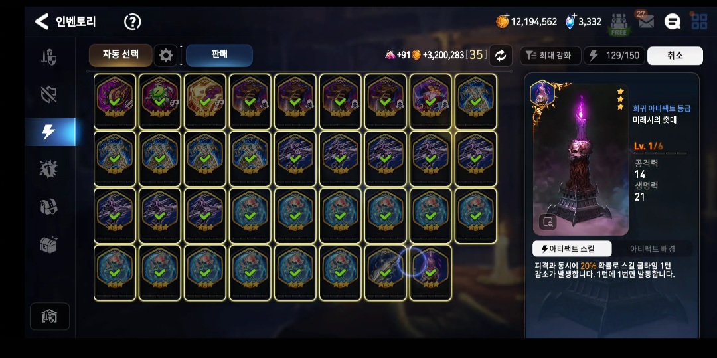
Task: Open the treasure chest sidebar tab
Action: [49, 245]
